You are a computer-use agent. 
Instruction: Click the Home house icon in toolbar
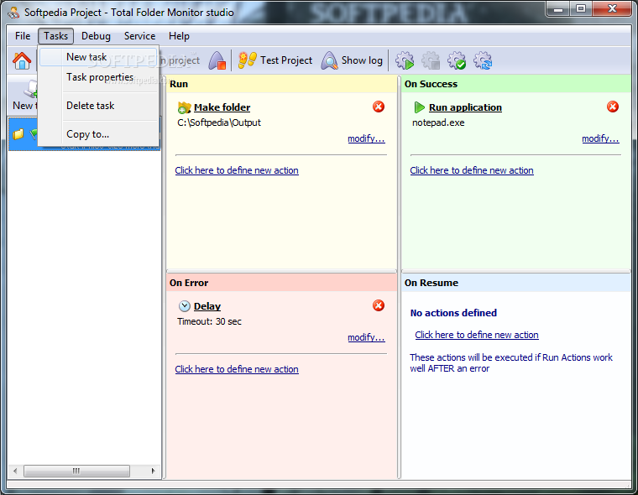click(x=22, y=61)
